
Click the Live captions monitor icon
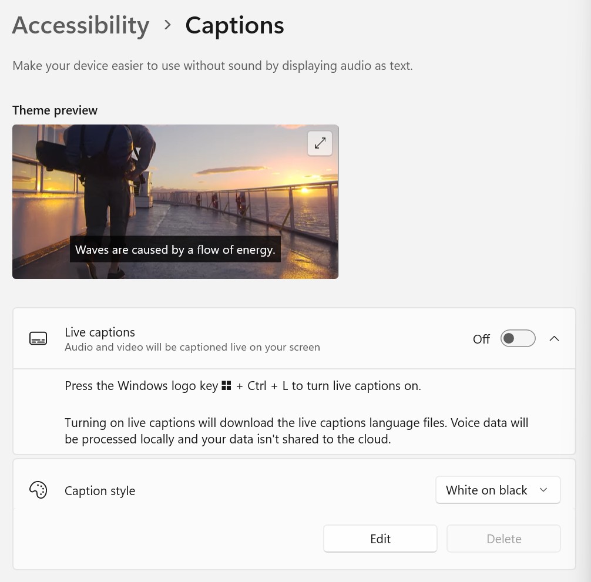(38, 339)
